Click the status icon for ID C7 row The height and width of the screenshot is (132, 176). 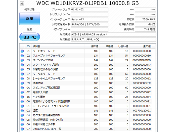tap(22, 129)
